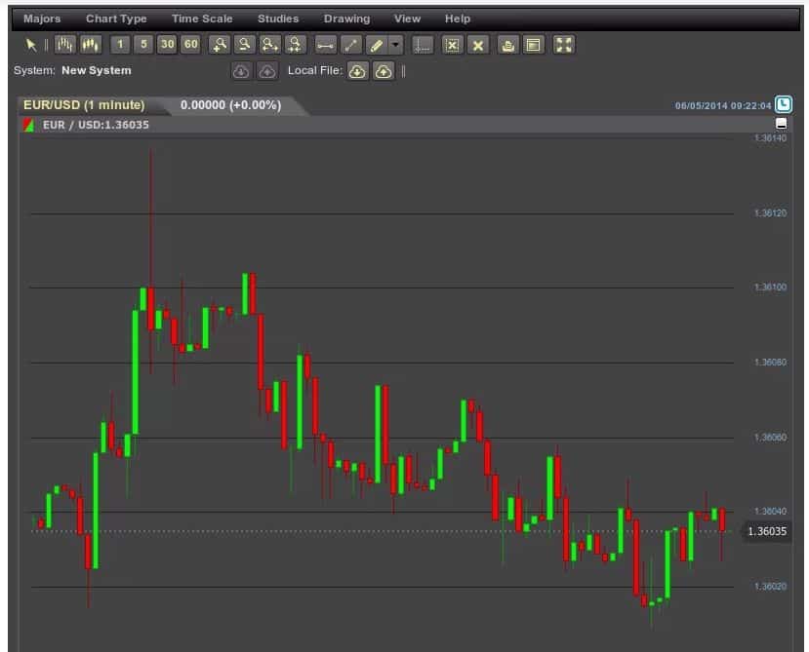
Task: Click the 1.36060 price axis label
Action: (x=770, y=438)
